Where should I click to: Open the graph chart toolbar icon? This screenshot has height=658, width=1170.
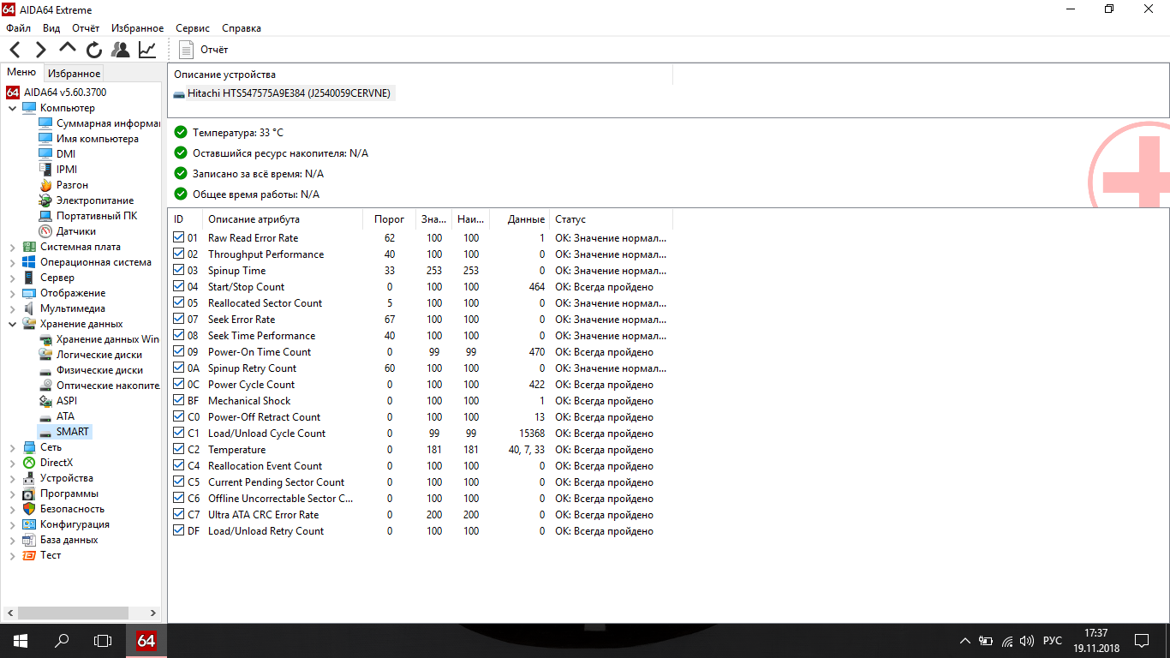(147, 50)
